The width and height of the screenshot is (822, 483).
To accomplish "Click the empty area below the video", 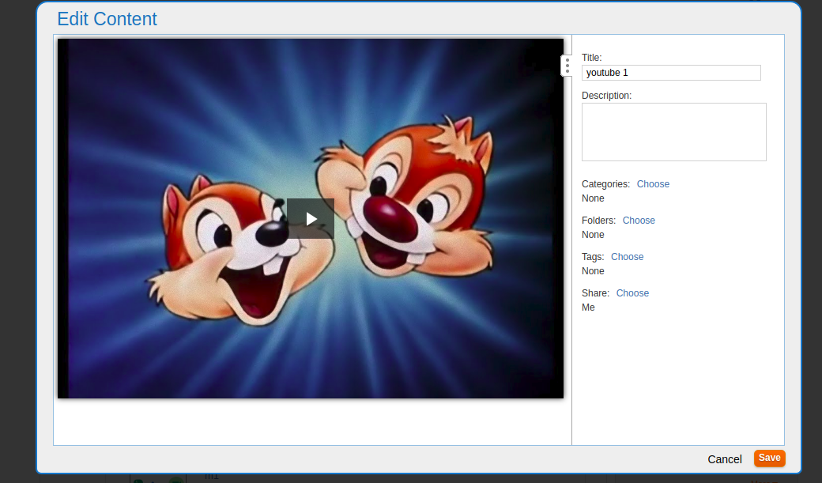I will (x=312, y=421).
